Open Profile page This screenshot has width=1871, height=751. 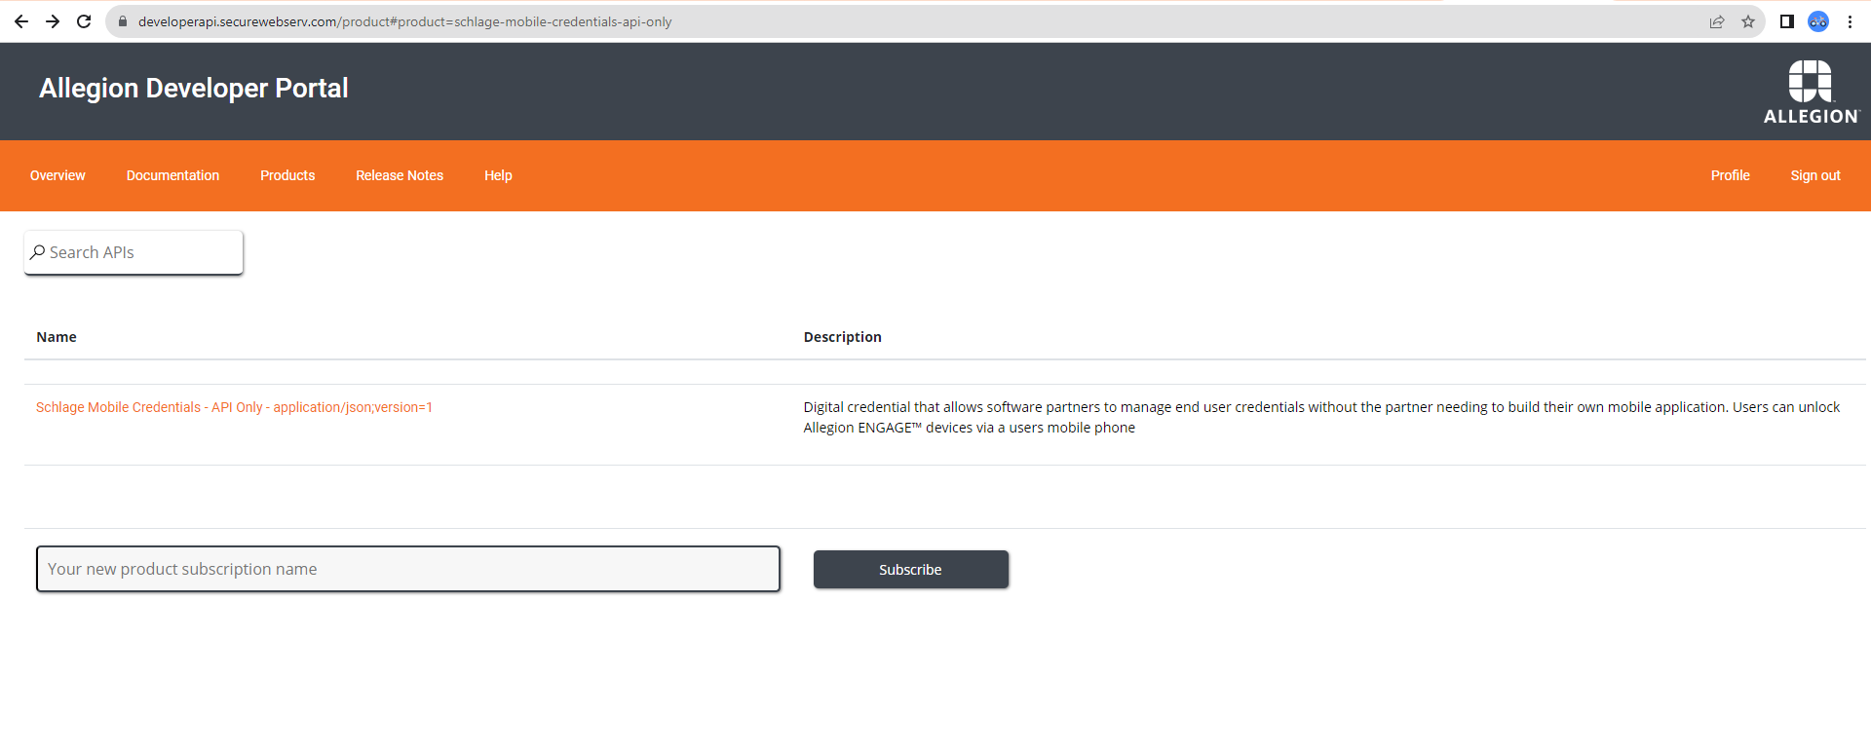pyautogui.click(x=1731, y=175)
